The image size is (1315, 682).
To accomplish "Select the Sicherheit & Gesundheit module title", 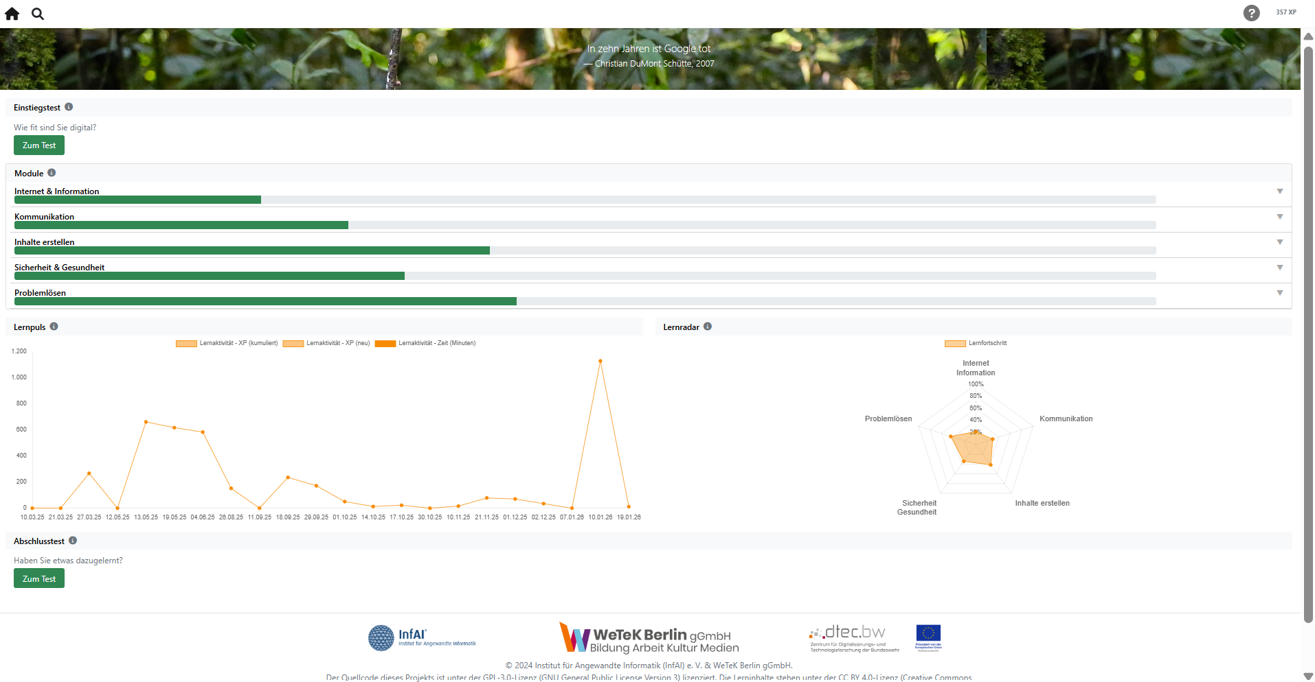I will pyautogui.click(x=60, y=268).
